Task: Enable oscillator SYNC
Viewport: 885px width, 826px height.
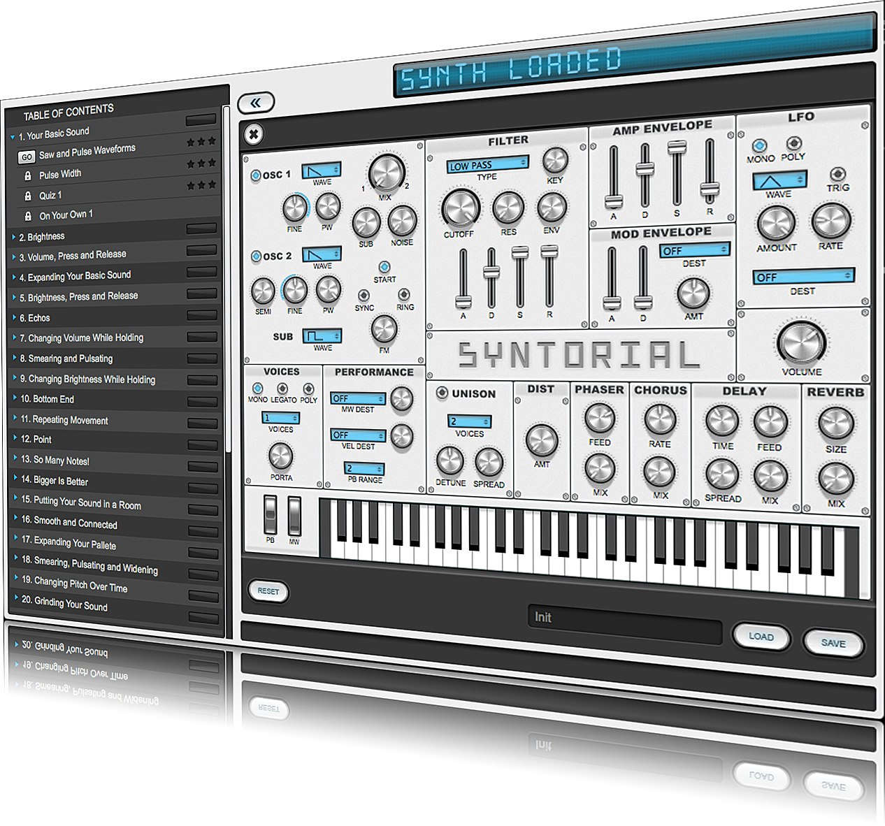Action: coord(364,296)
